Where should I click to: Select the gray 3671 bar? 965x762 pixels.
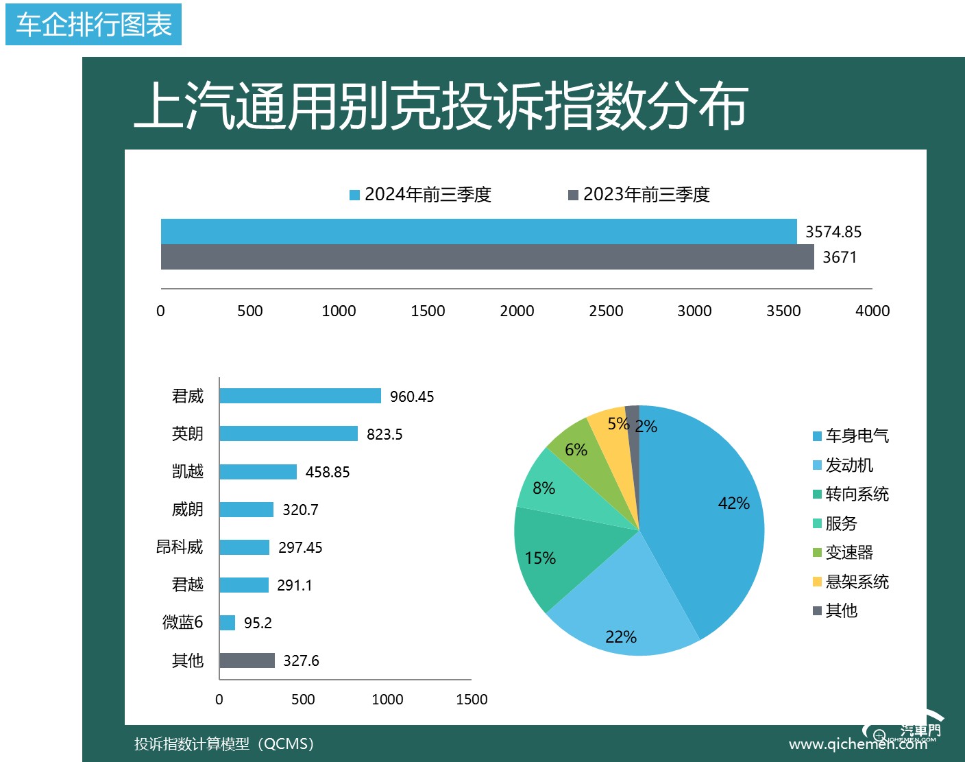[x=487, y=257]
